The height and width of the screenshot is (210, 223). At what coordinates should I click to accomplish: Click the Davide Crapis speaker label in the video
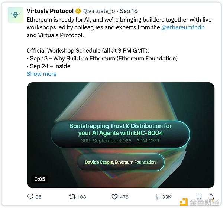[x=120, y=162]
